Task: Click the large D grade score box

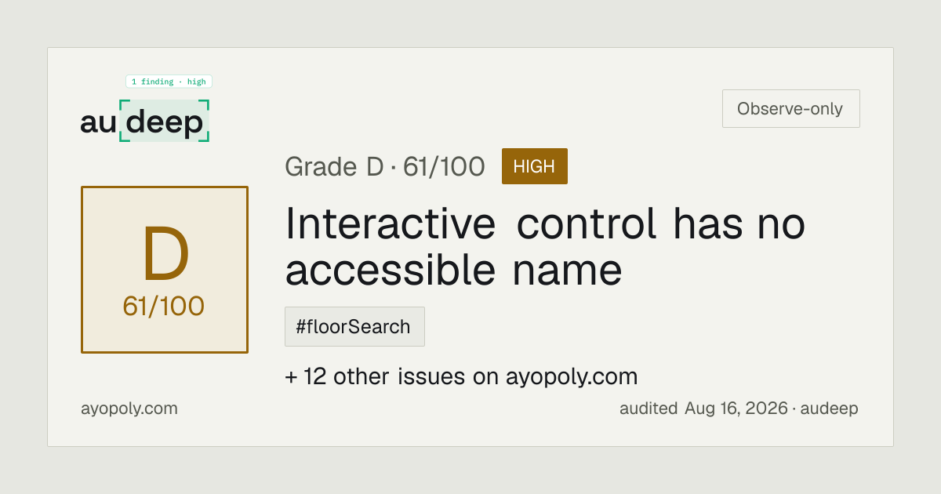Action: [x=165, y=270]
